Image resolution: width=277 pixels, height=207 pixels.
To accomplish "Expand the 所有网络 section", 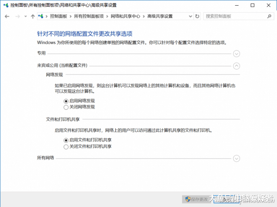I will (237, 158).
